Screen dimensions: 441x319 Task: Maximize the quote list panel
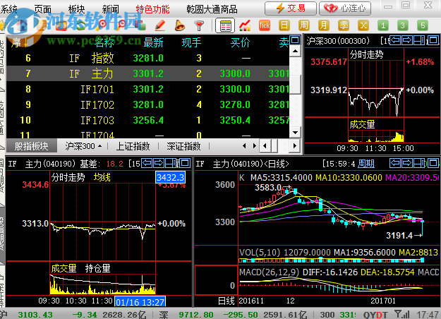click(296, 40)
